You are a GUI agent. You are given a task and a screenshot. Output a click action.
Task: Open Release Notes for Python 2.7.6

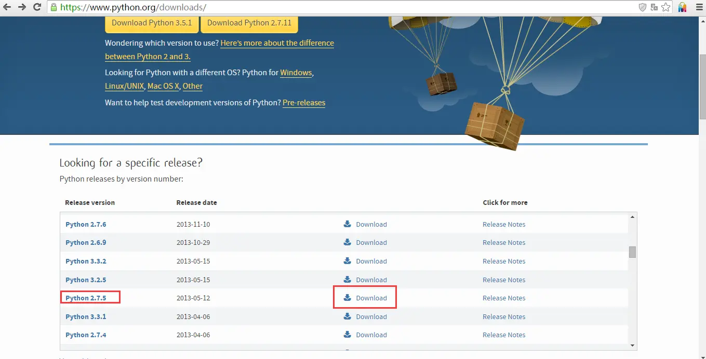504,224
